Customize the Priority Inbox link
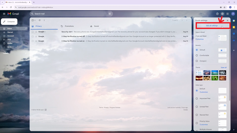The height and width of the screenshot is (133, 237). pos(204,125)
